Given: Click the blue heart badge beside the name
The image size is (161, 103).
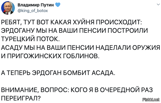Looking at the screenshot, I should tap(58, 4).
